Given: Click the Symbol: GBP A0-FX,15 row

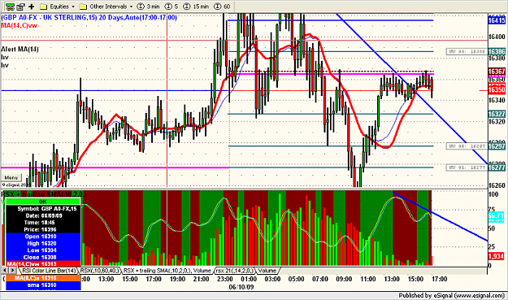Looking at the screenshot, I should point(43,209).
